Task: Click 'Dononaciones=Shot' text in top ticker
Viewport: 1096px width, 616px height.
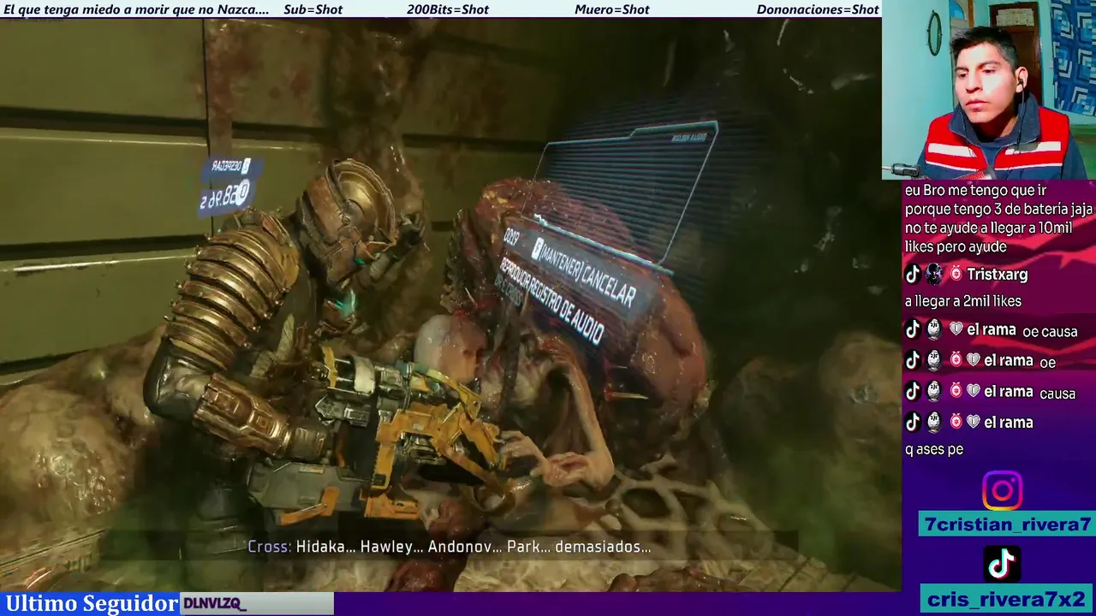Action: (818, 9)
